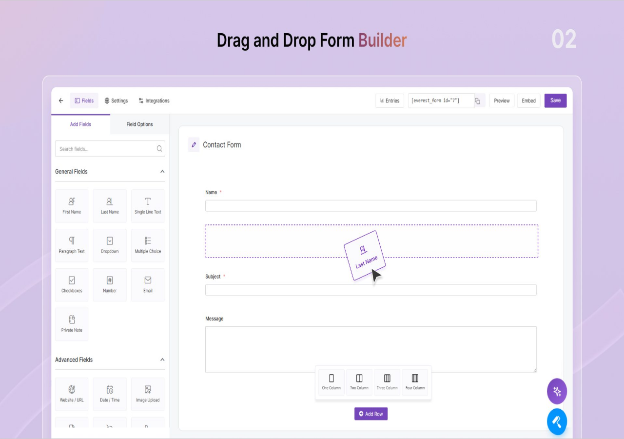
Task: Choose Three Column layout
Action: tap(387, 382)
